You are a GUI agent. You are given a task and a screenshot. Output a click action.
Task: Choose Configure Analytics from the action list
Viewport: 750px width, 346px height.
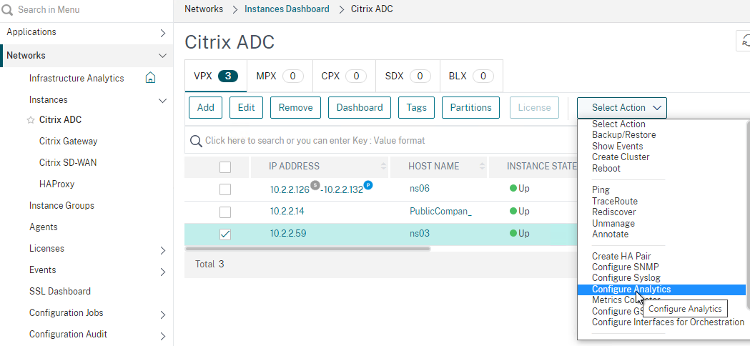661,290
